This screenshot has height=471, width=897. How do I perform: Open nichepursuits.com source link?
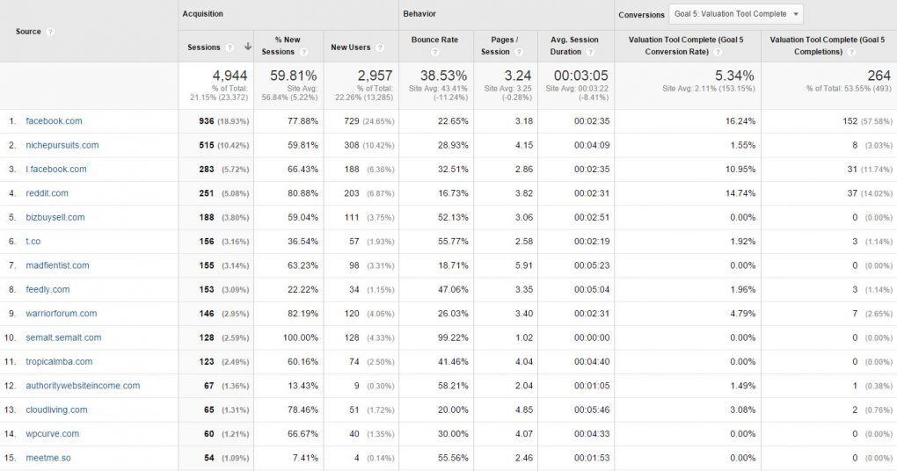tap(62, 145)
